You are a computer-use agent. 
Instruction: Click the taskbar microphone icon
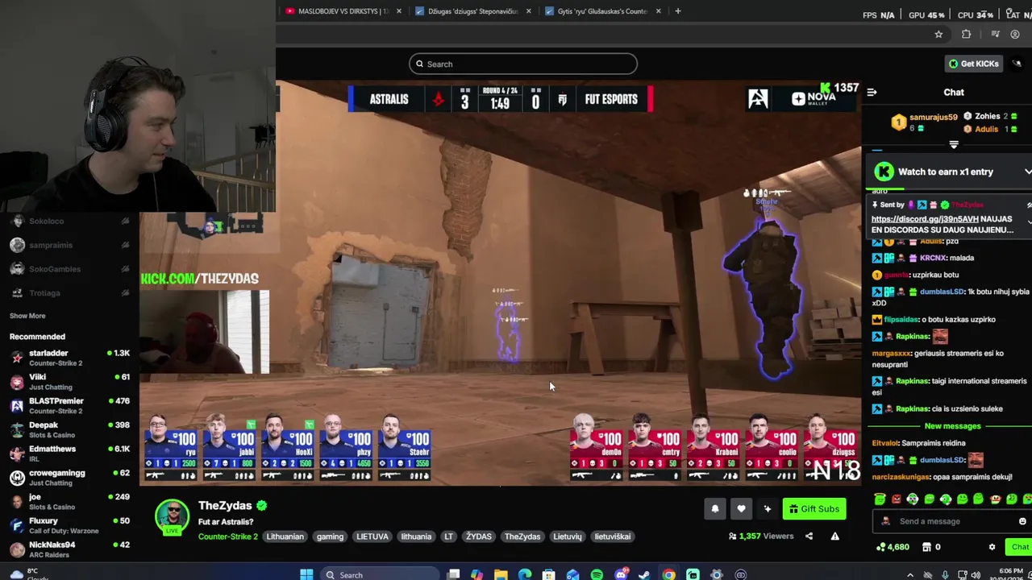coord(944,575)
